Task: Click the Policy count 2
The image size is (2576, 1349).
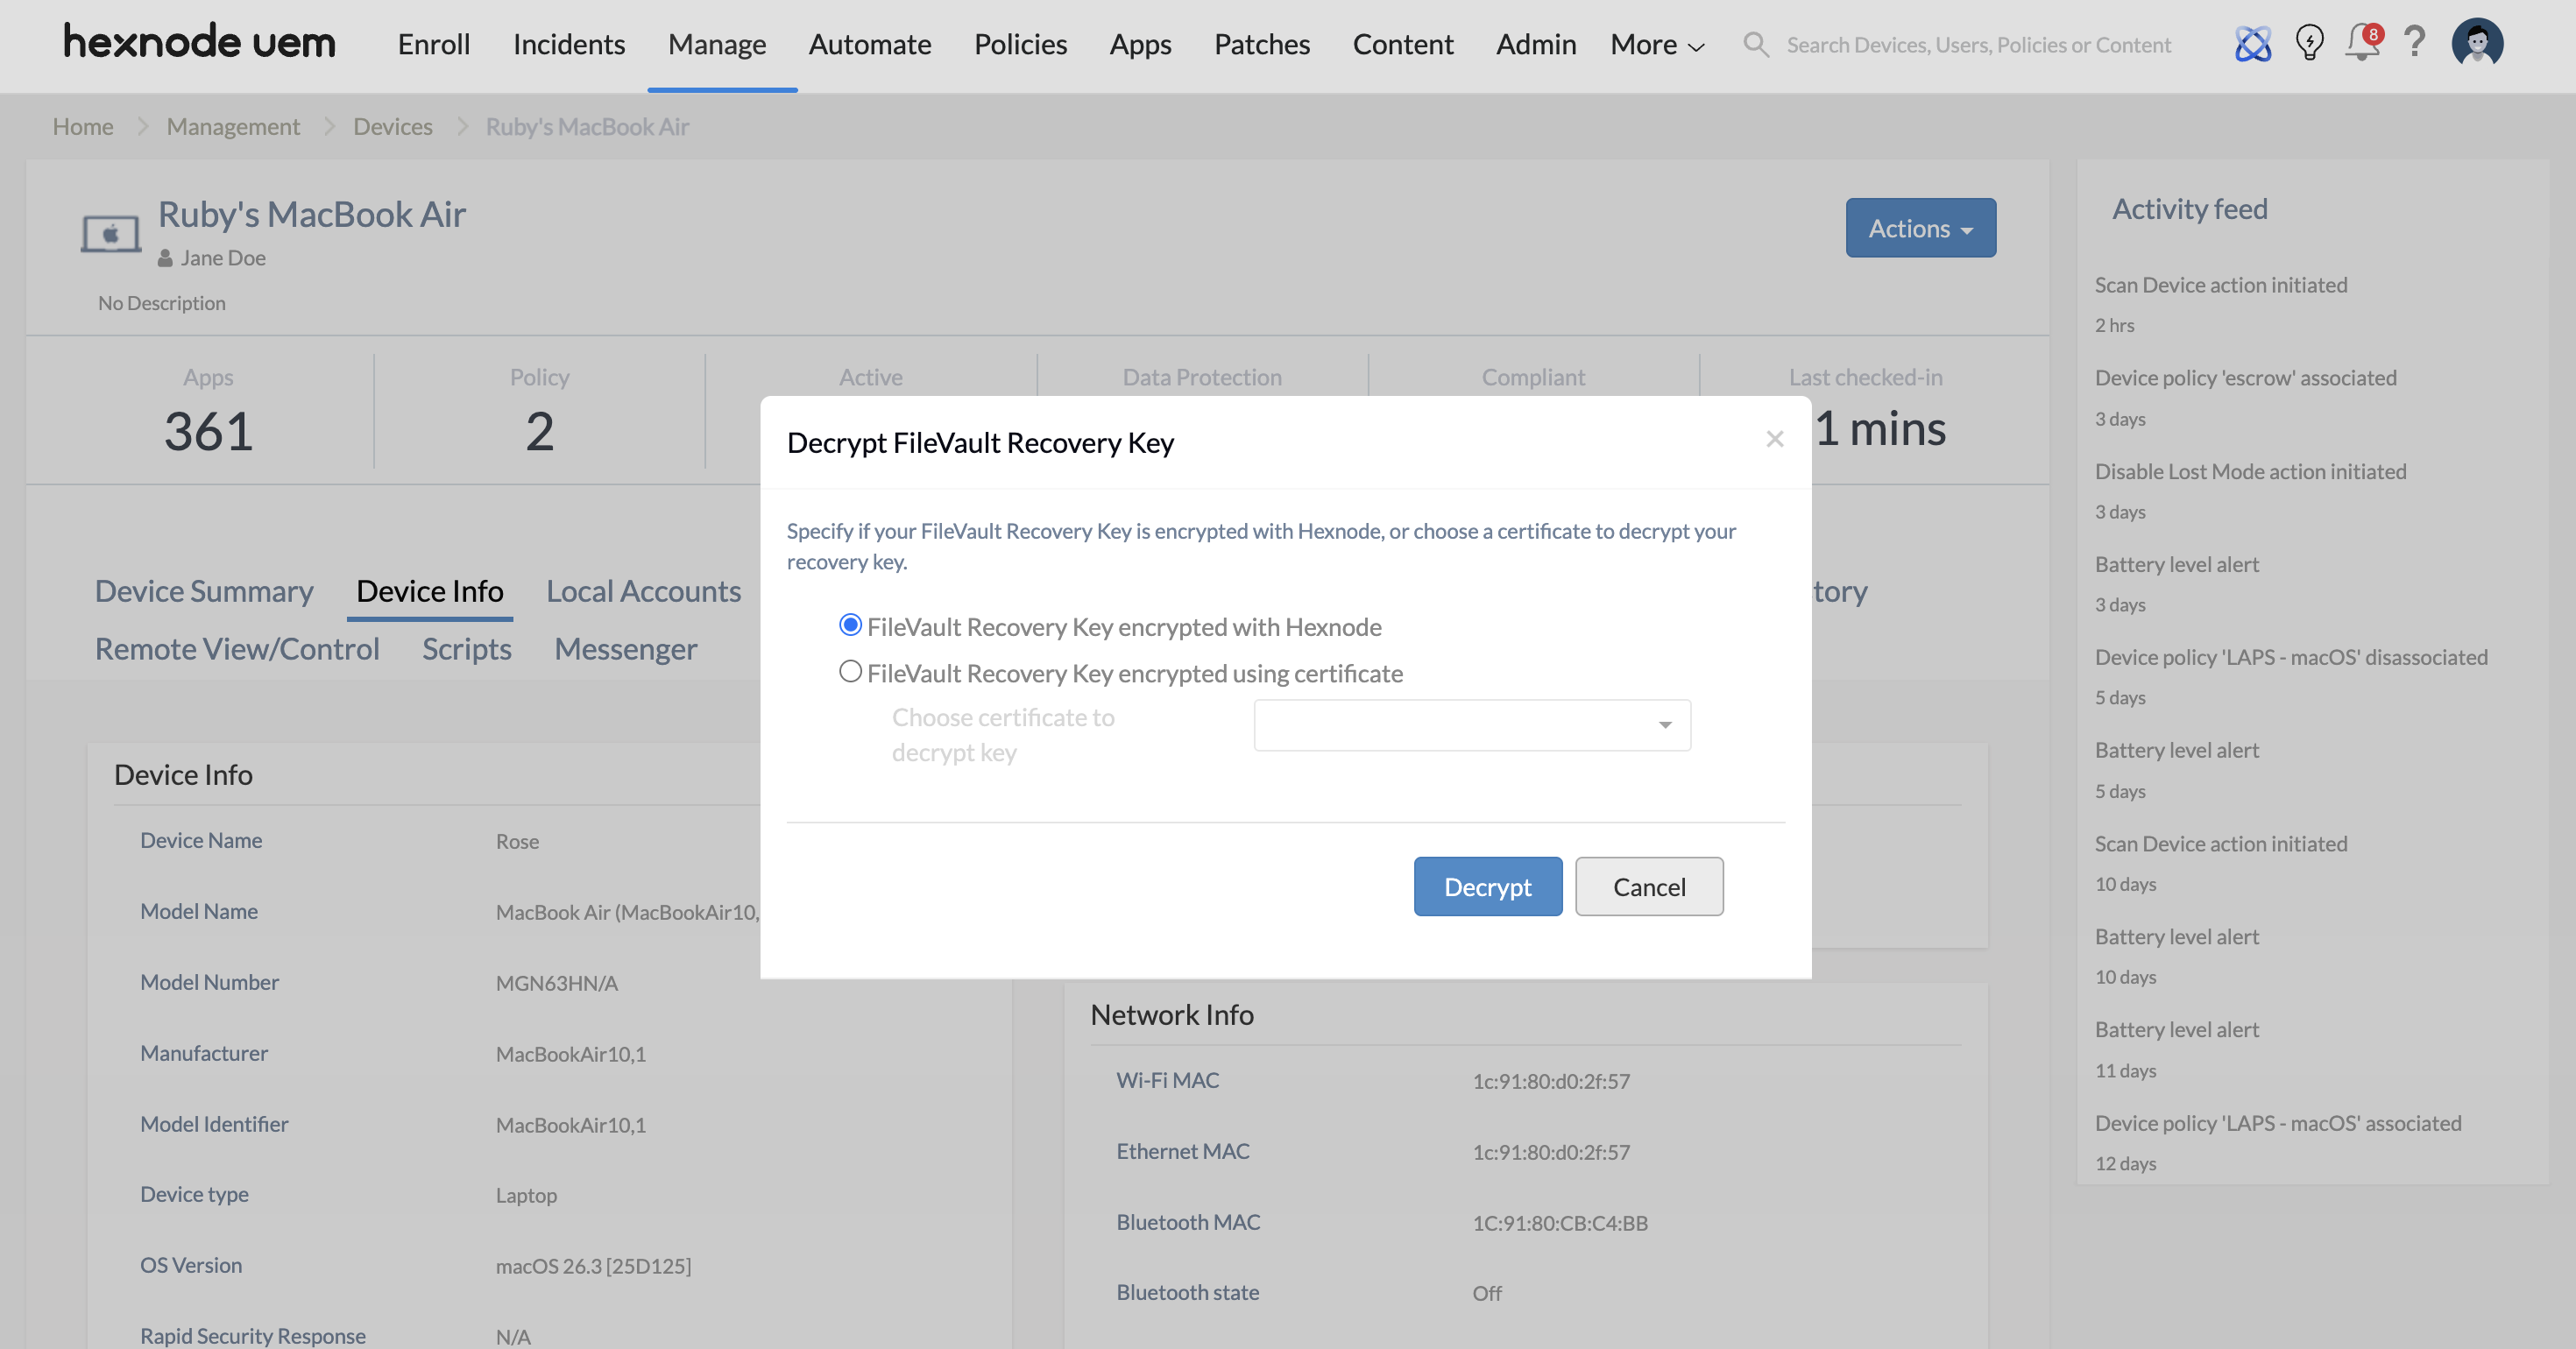Action: pos(540,431)
